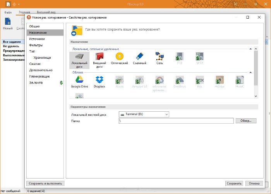Open the Фильтры page
The width and height of the screenshot is (271, 194).
point(45,45)
